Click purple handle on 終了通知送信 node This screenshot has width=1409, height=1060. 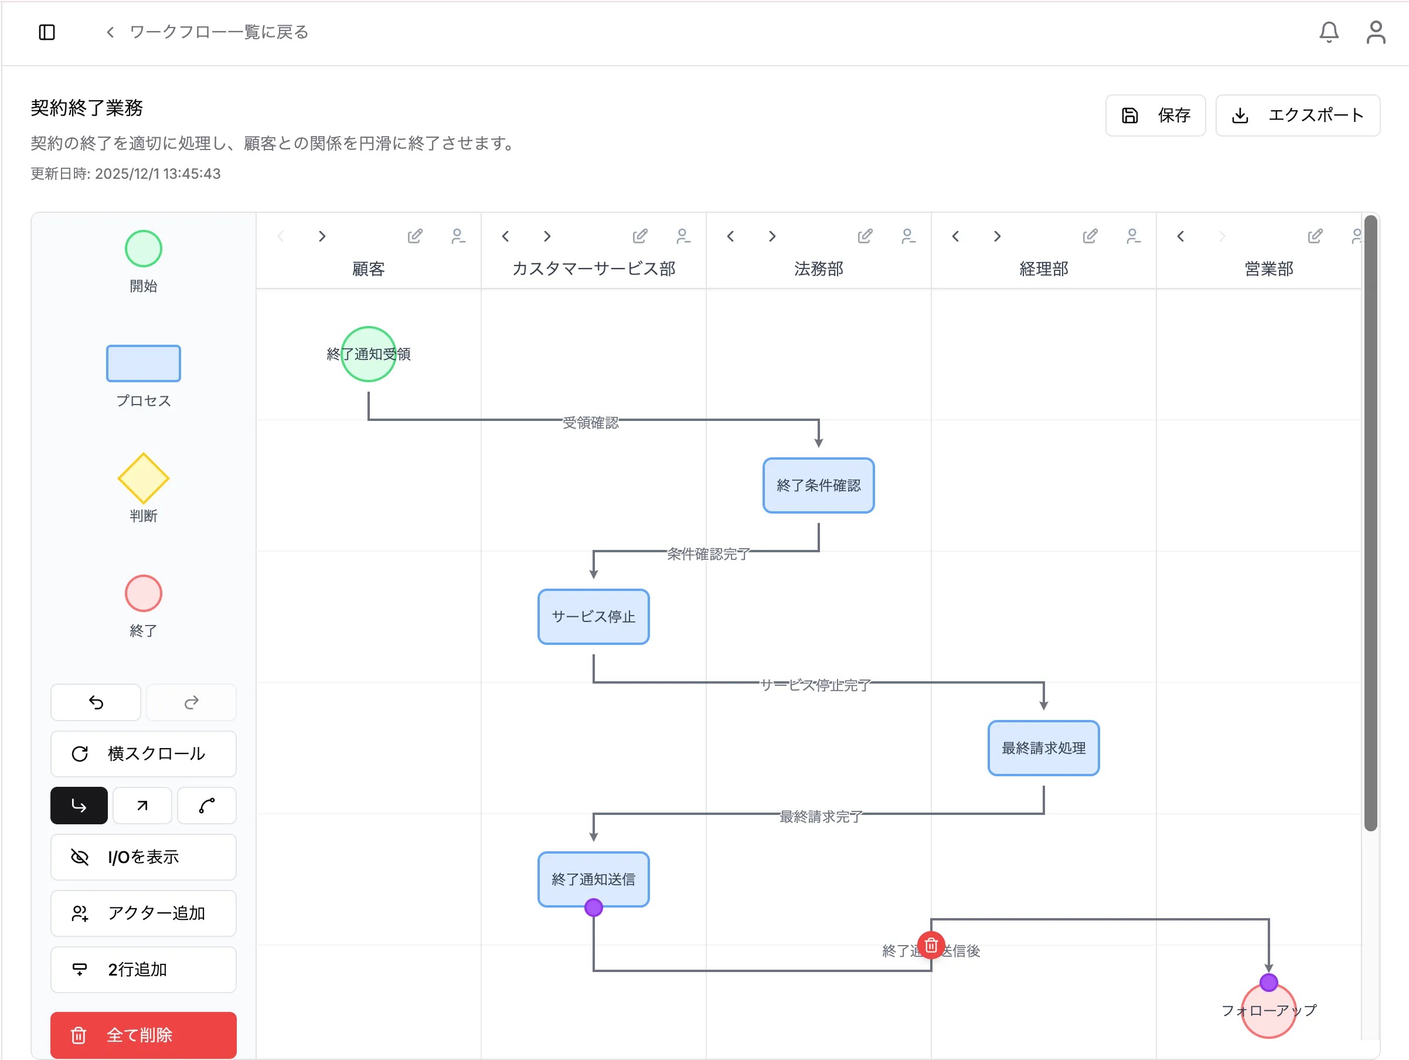(x=594, y=907)
